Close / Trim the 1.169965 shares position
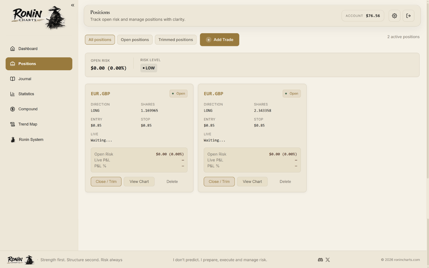The height and width of the screenshot is (268, 429). pyautogui.click(x=106, y=181)
